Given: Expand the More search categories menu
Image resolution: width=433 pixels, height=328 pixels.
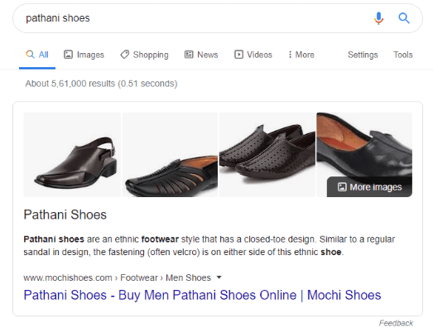Looking at the screenshot, I should click(x=301, y=55).
